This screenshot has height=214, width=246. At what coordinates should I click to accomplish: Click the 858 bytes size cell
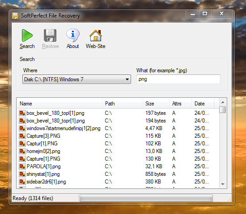tap(156, 174)
